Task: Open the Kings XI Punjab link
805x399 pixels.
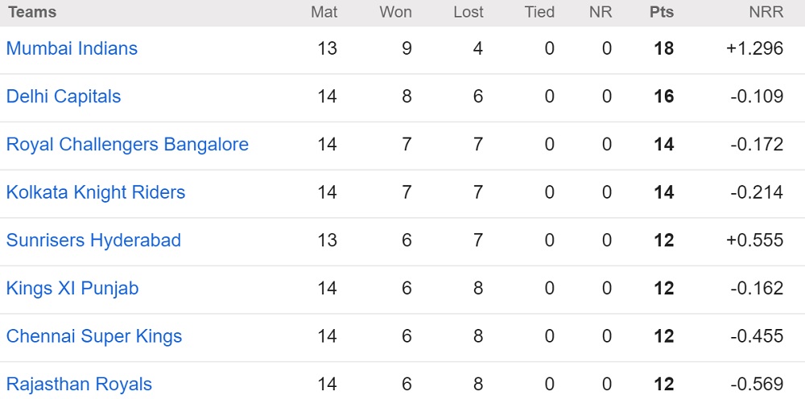Action: point(72,288)
